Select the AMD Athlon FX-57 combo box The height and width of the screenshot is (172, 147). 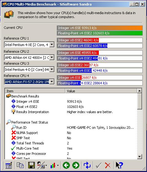29,82
